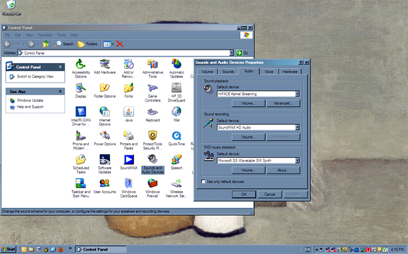
Task: Open Add or Remove Programs icon
Action: [129, 69]
